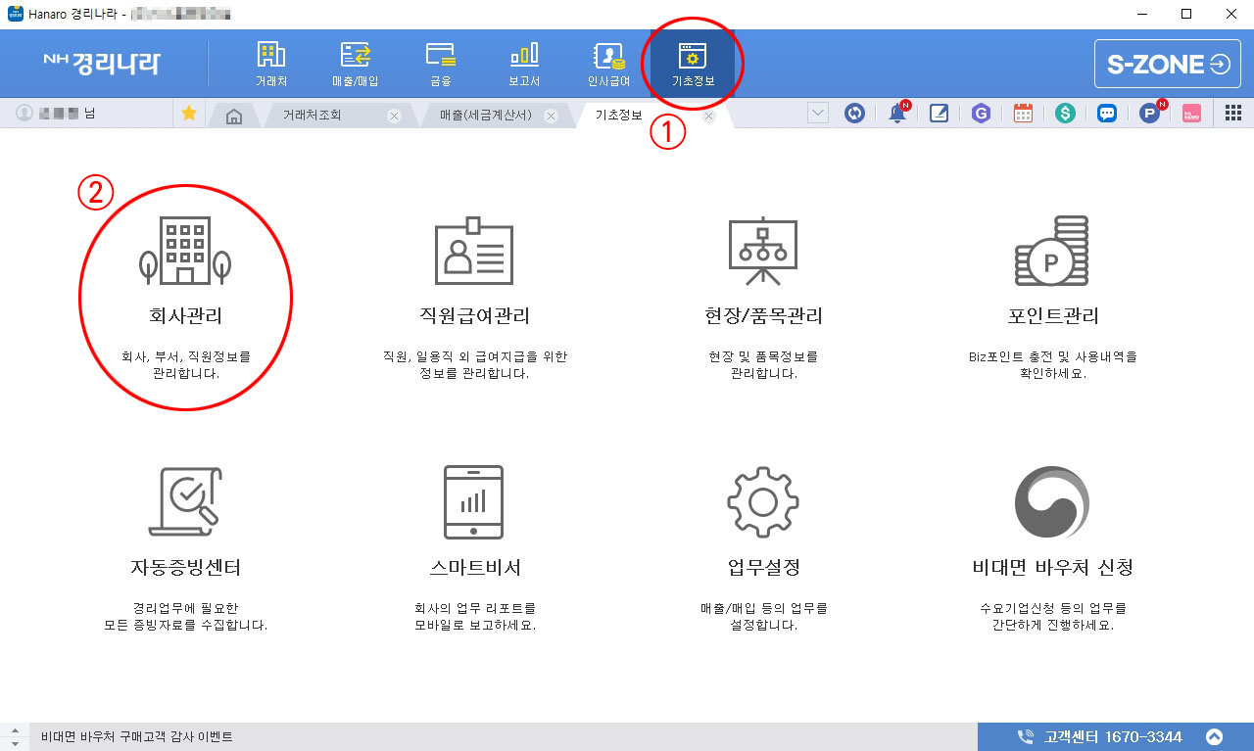Click the yellow favorites star icon
The height and width of the screenshot is (751, 1254).
click(x=189, y=114)
